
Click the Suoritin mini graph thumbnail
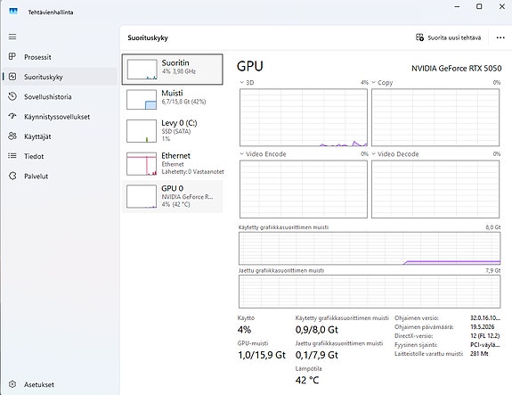tap(142, 70)
